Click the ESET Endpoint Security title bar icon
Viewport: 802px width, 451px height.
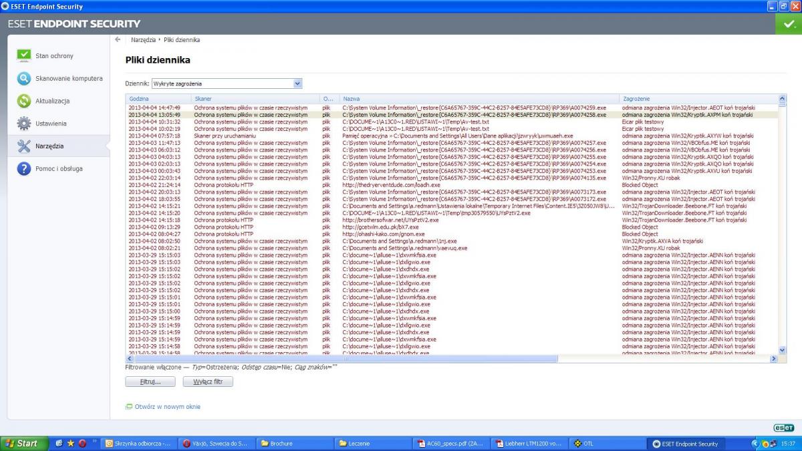[5, 6]
